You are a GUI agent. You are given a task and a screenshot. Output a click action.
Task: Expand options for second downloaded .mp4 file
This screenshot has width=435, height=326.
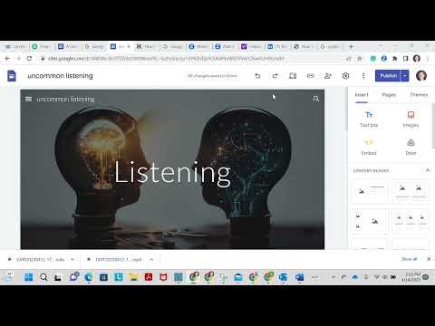coord(151,259)
